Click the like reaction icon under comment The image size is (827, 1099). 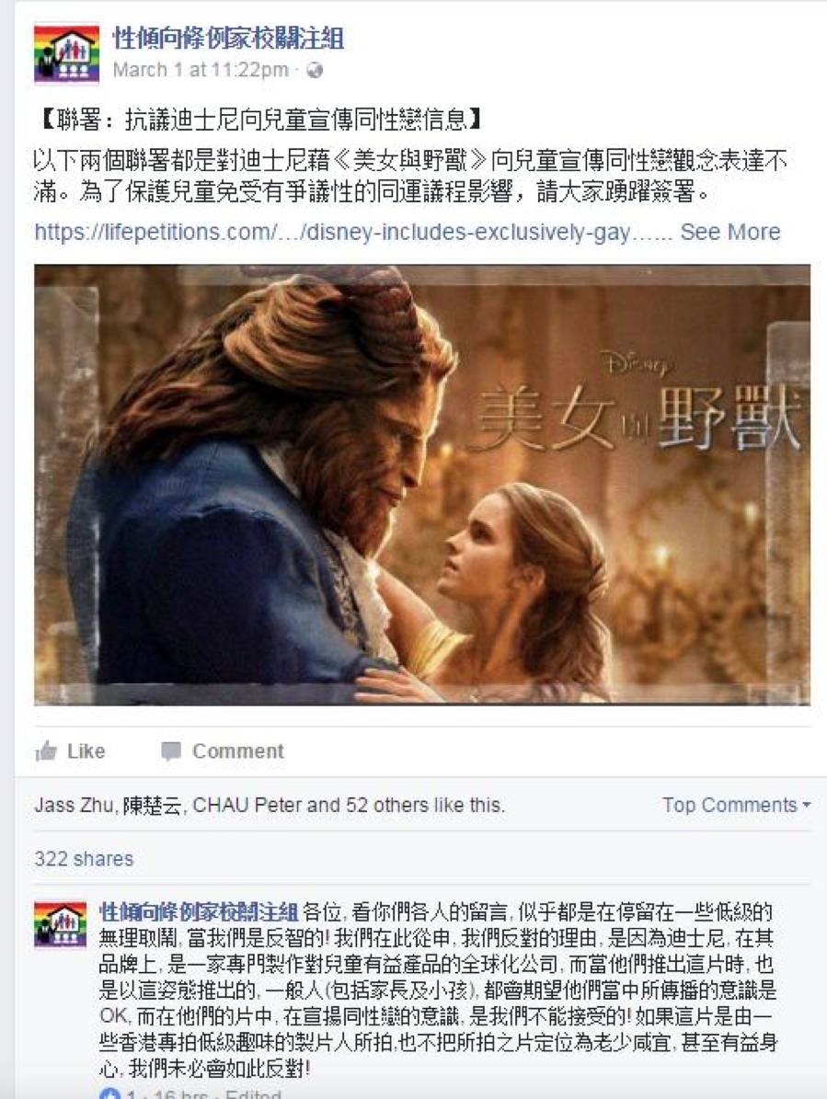pyautogui.click(x=109, y=1093)
